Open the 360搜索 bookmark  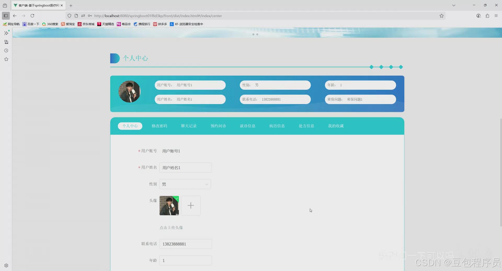click(50, 24)
